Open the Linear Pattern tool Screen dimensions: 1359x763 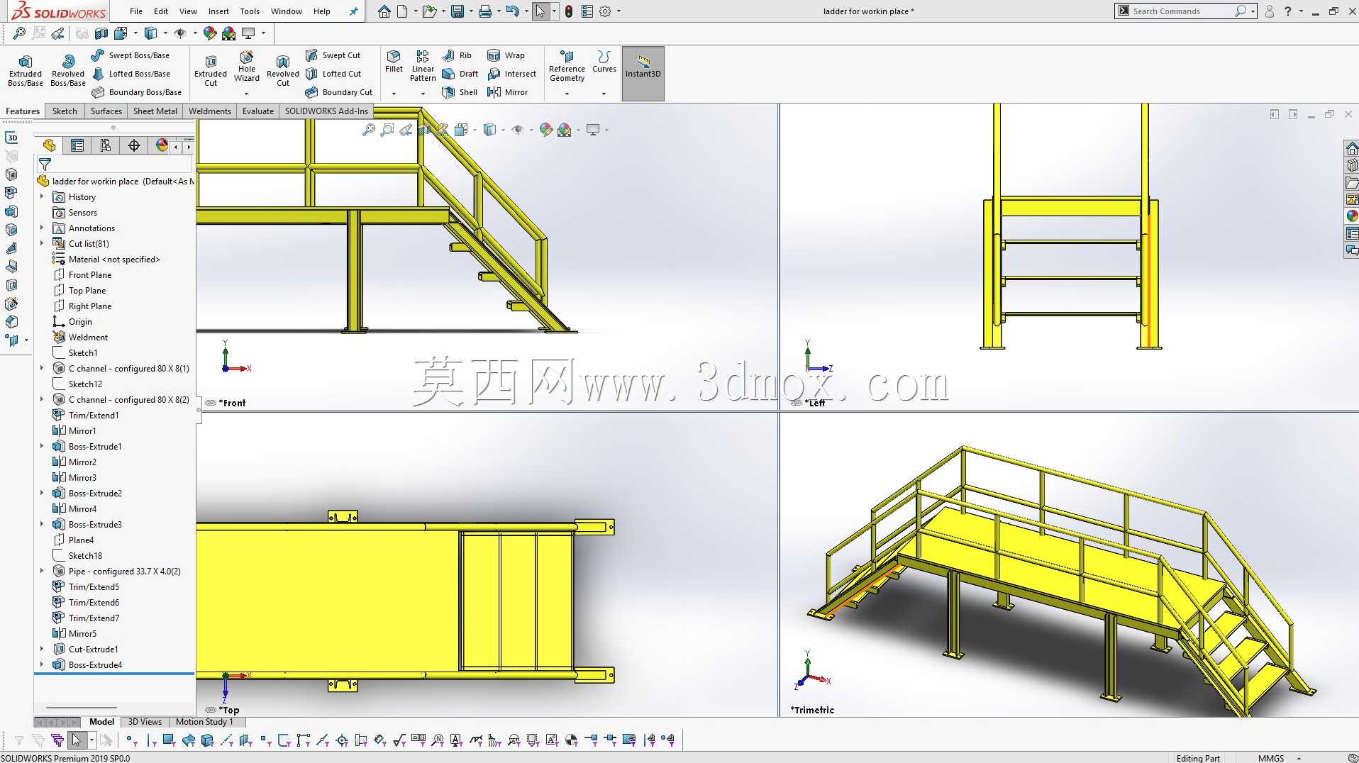(423, 66)
